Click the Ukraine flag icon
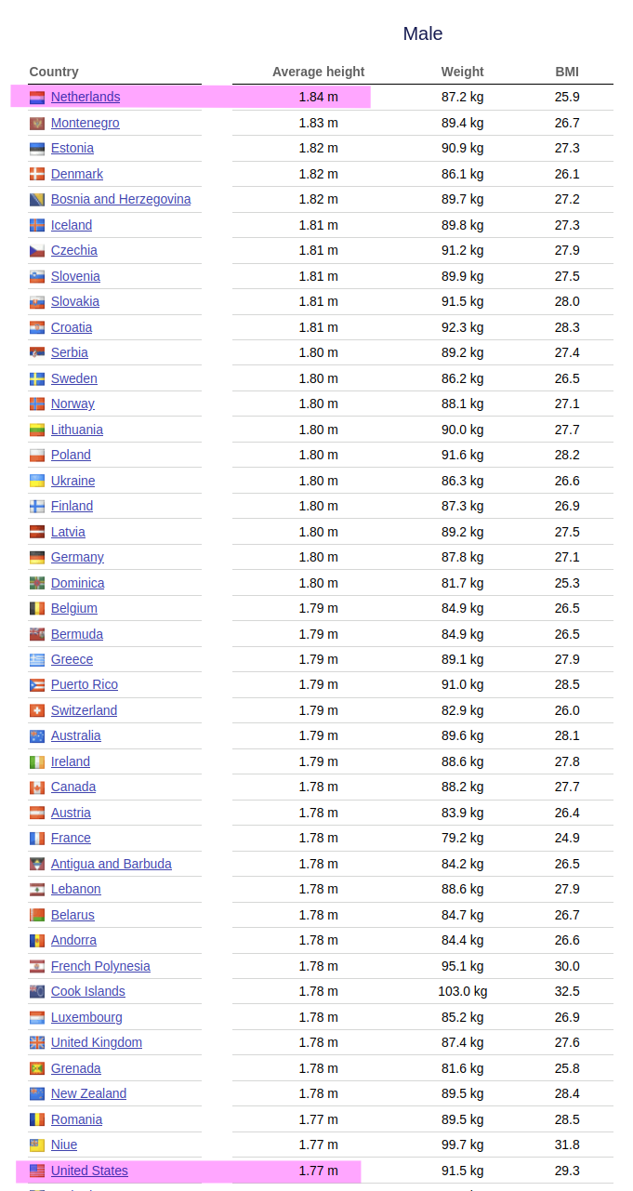 37,482
